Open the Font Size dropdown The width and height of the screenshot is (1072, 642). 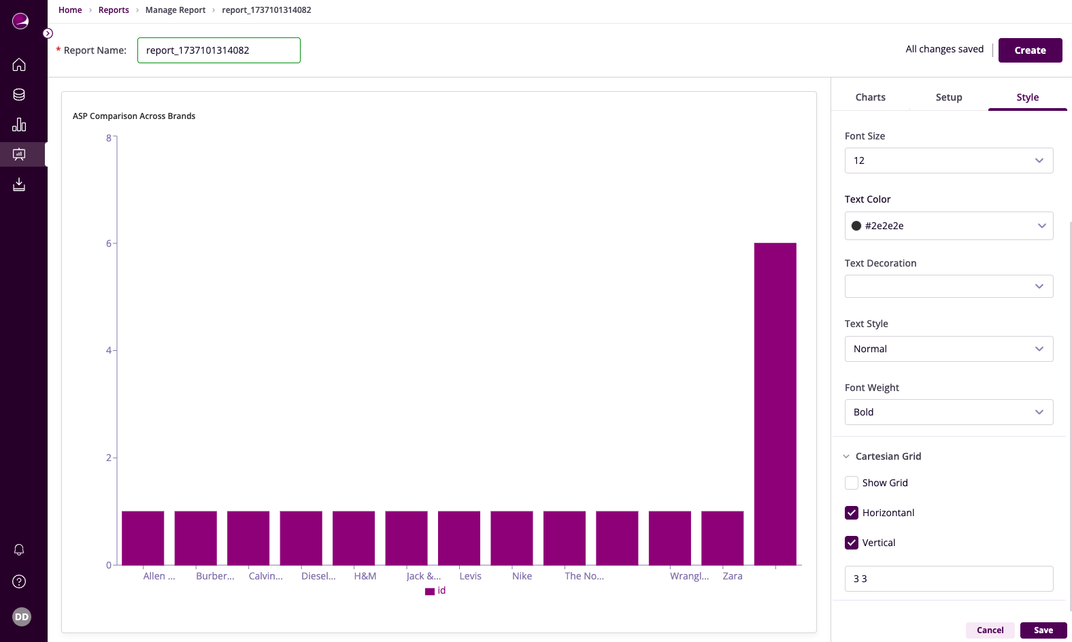coord(948,160)
